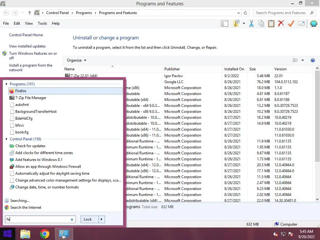Collapse the Programs (101) search group
320x240 pixels.
[7, 84]
